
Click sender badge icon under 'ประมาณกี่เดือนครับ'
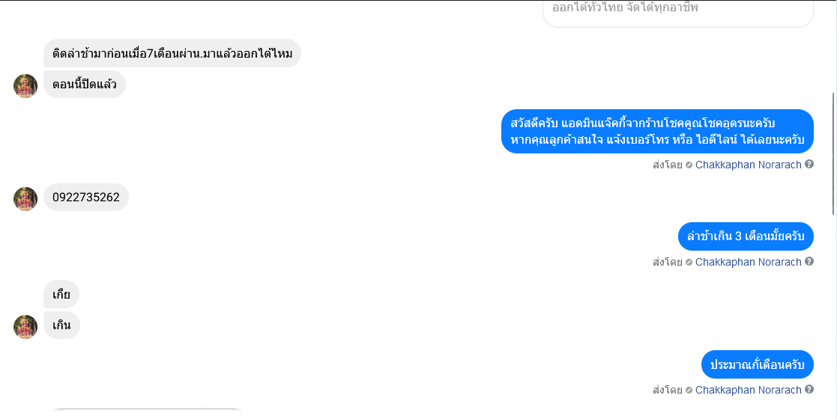[689, 391]
